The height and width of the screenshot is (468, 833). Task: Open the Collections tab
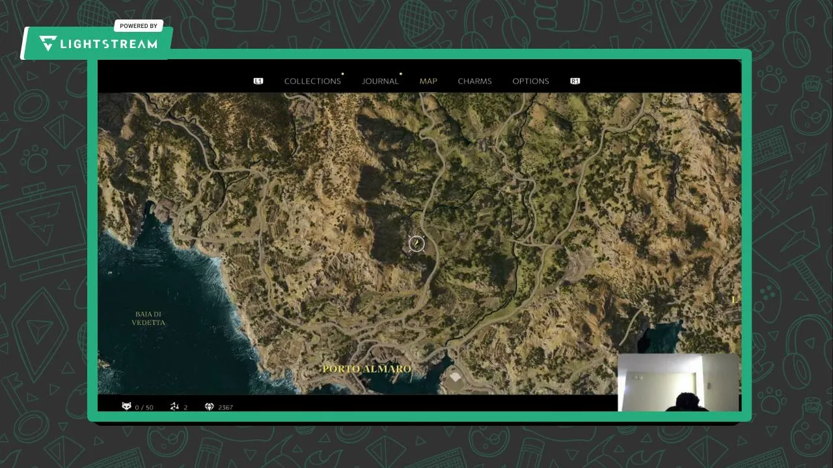[312, 81]
